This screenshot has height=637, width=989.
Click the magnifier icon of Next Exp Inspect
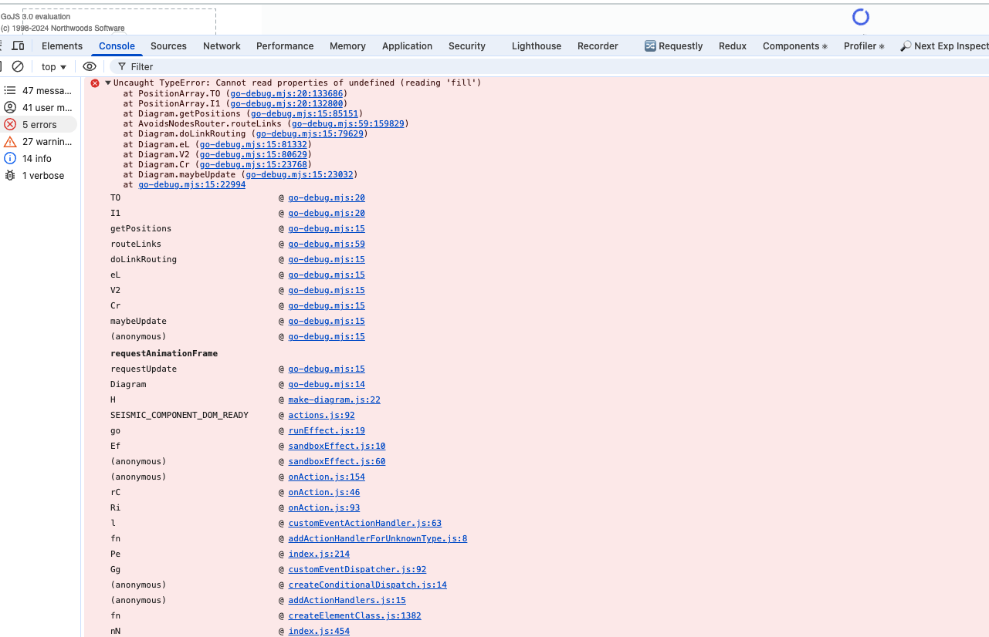(x=906, y=46)
